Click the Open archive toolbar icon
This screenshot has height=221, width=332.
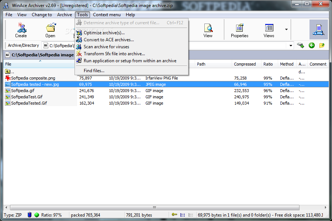coord(51,28)
